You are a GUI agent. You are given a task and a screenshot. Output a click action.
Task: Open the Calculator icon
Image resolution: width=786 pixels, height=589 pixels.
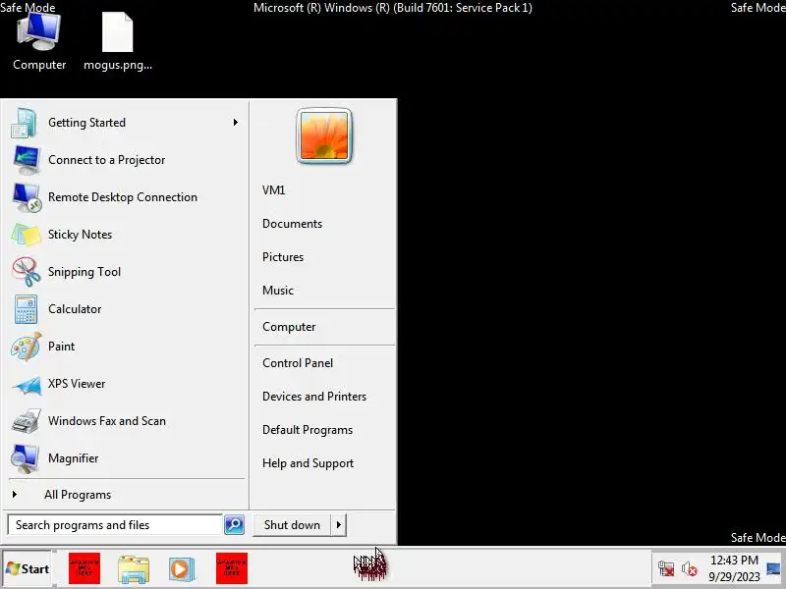tap(26, 309)
